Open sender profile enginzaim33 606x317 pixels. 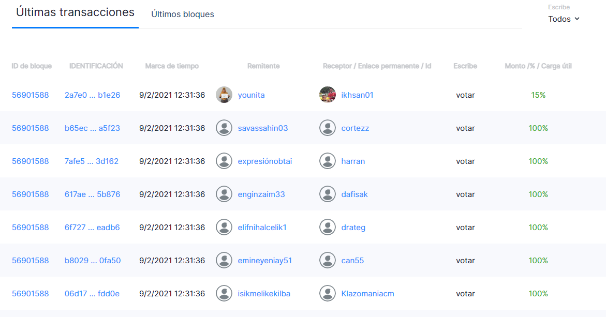pyautogui.click(x=261, y=194)
